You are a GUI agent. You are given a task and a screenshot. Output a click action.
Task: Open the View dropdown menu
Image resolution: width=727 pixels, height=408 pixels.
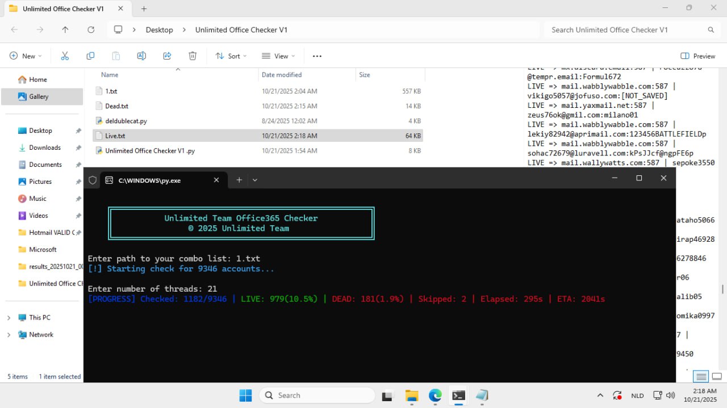(278, 56)
